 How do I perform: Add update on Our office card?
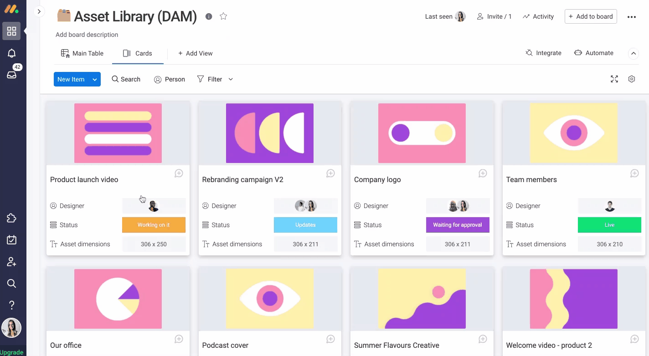(x=179, y=339)
